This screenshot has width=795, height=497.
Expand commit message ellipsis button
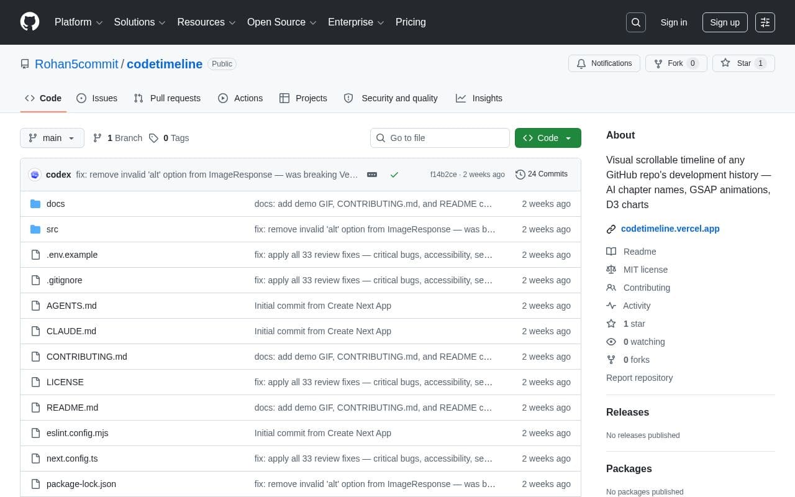coord(372,175)
